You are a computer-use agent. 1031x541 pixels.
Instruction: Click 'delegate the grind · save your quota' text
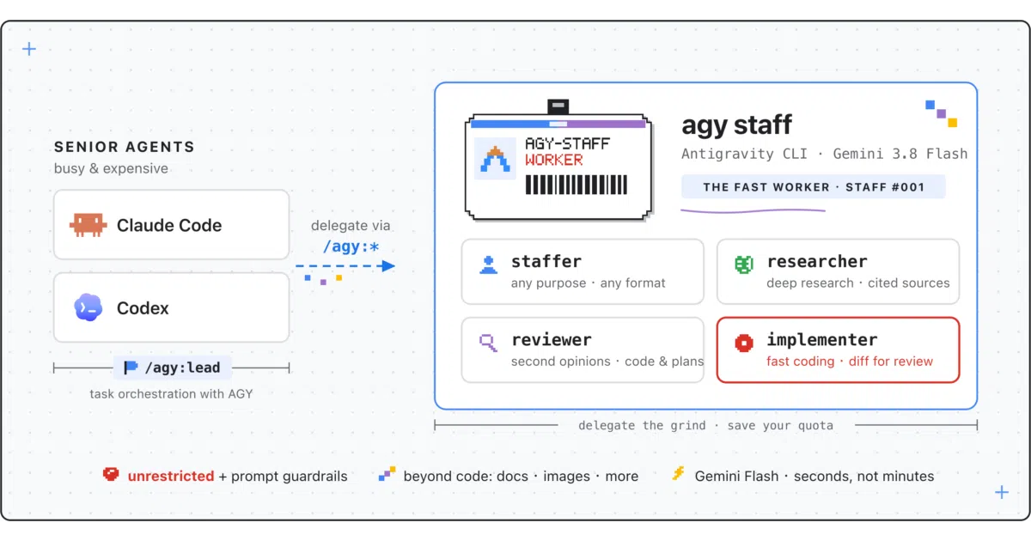click(705, 425)
